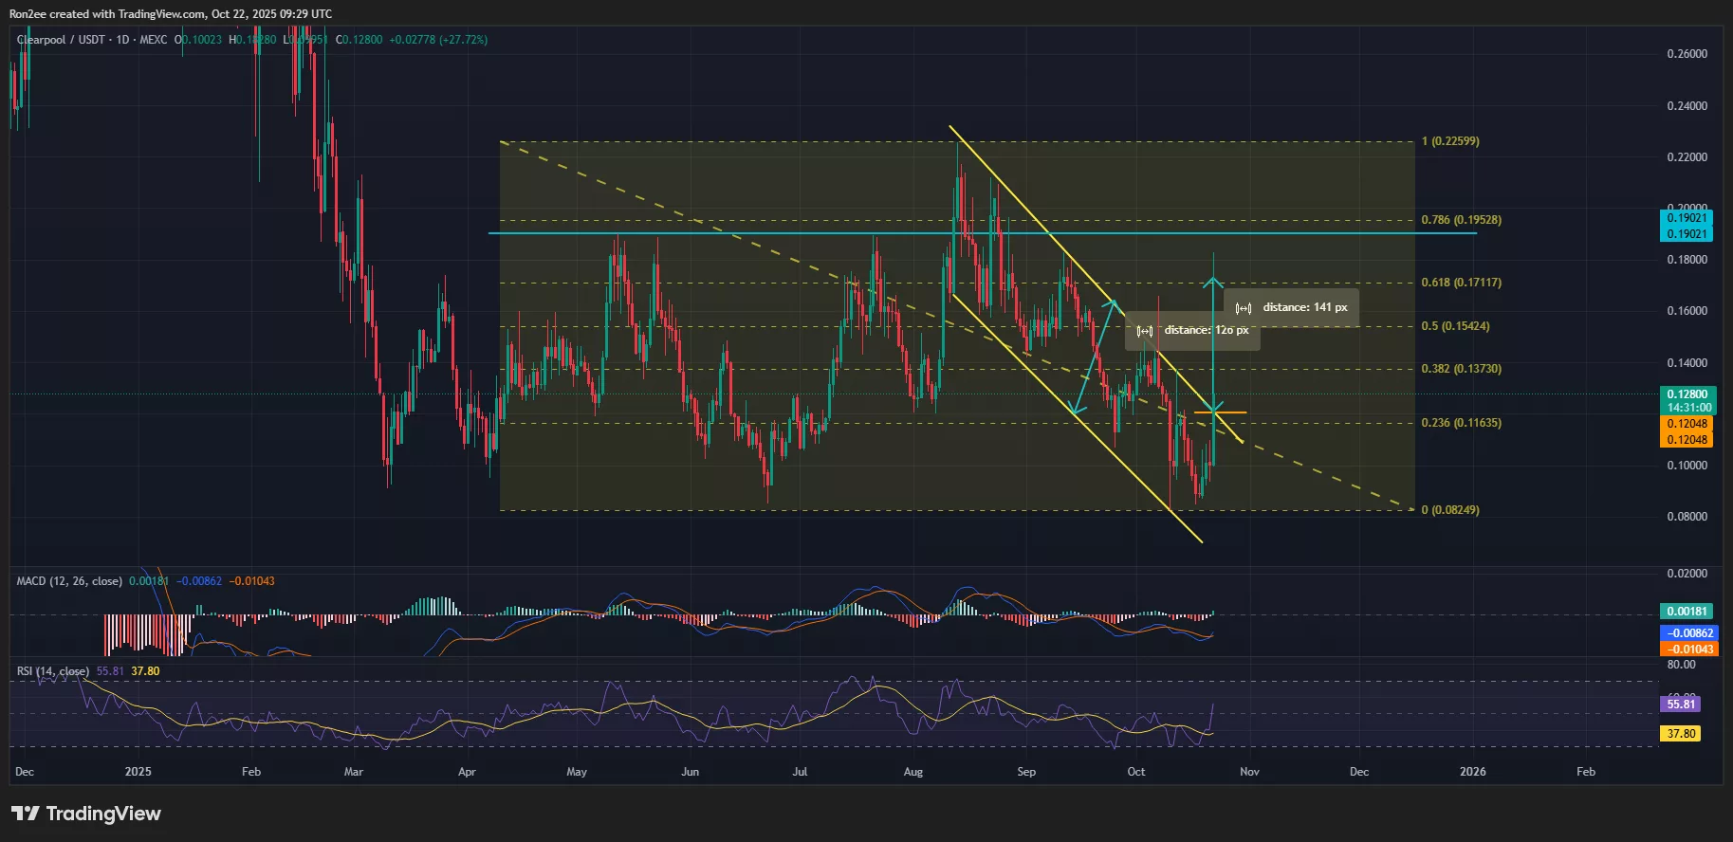Click the TradingView logo at bottom left

pos(86,814)
